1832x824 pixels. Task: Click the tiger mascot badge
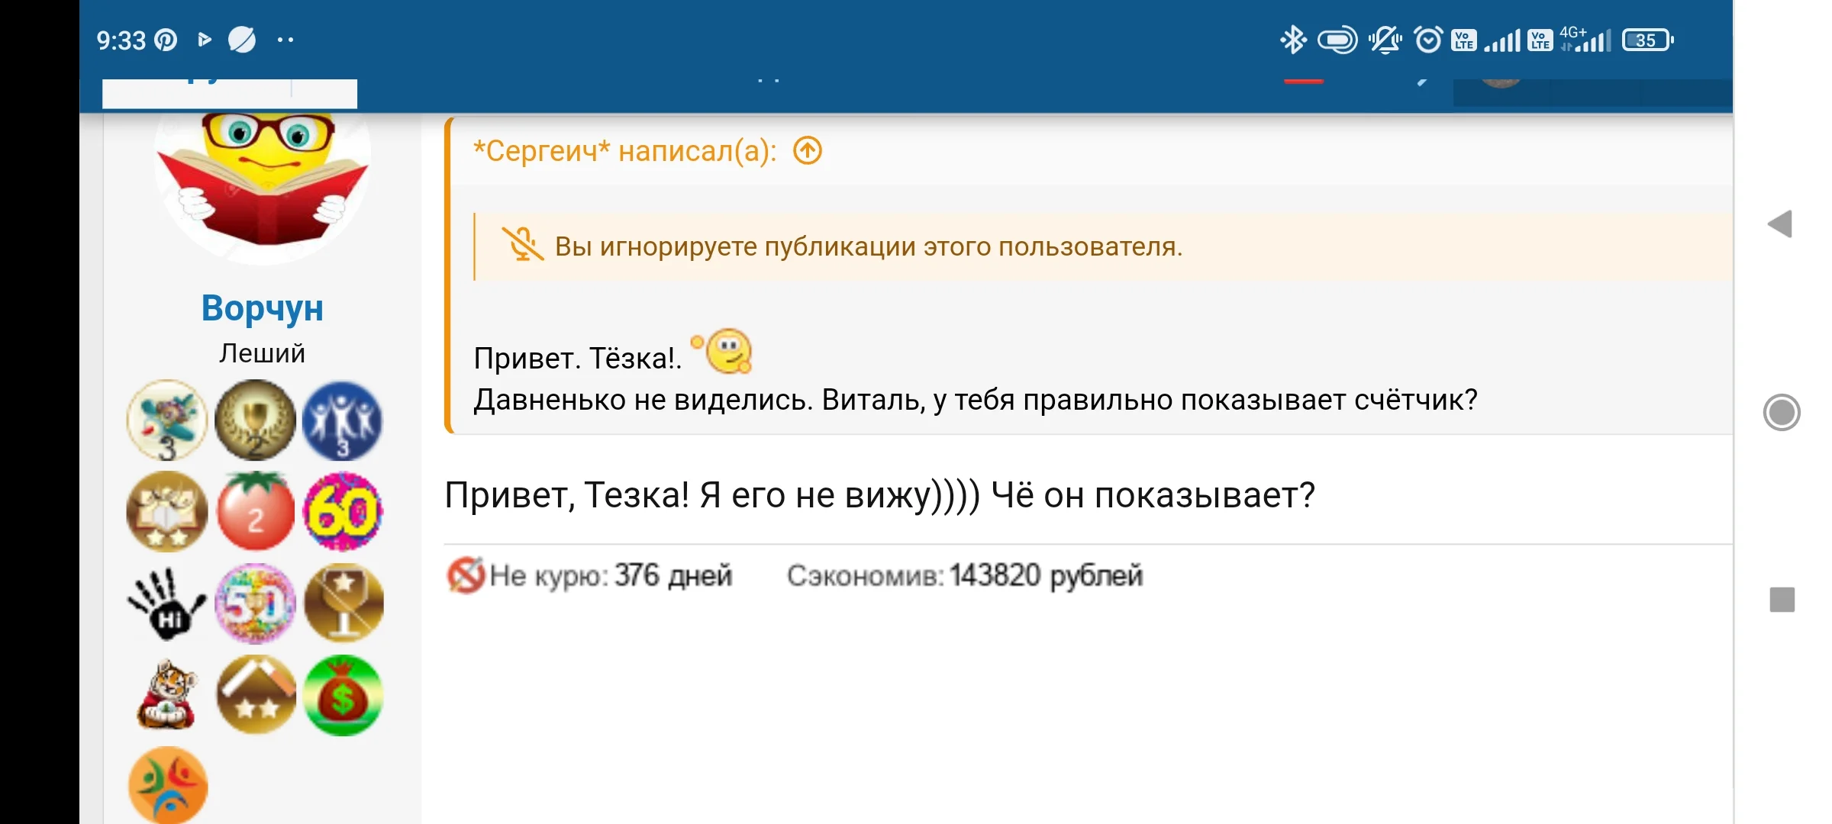[x=166, y=695]
